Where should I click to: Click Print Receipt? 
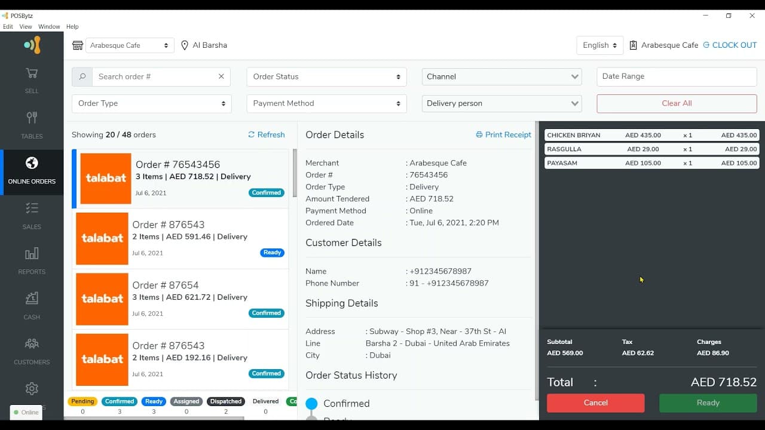pyautogui.click(x=503, y=135)
